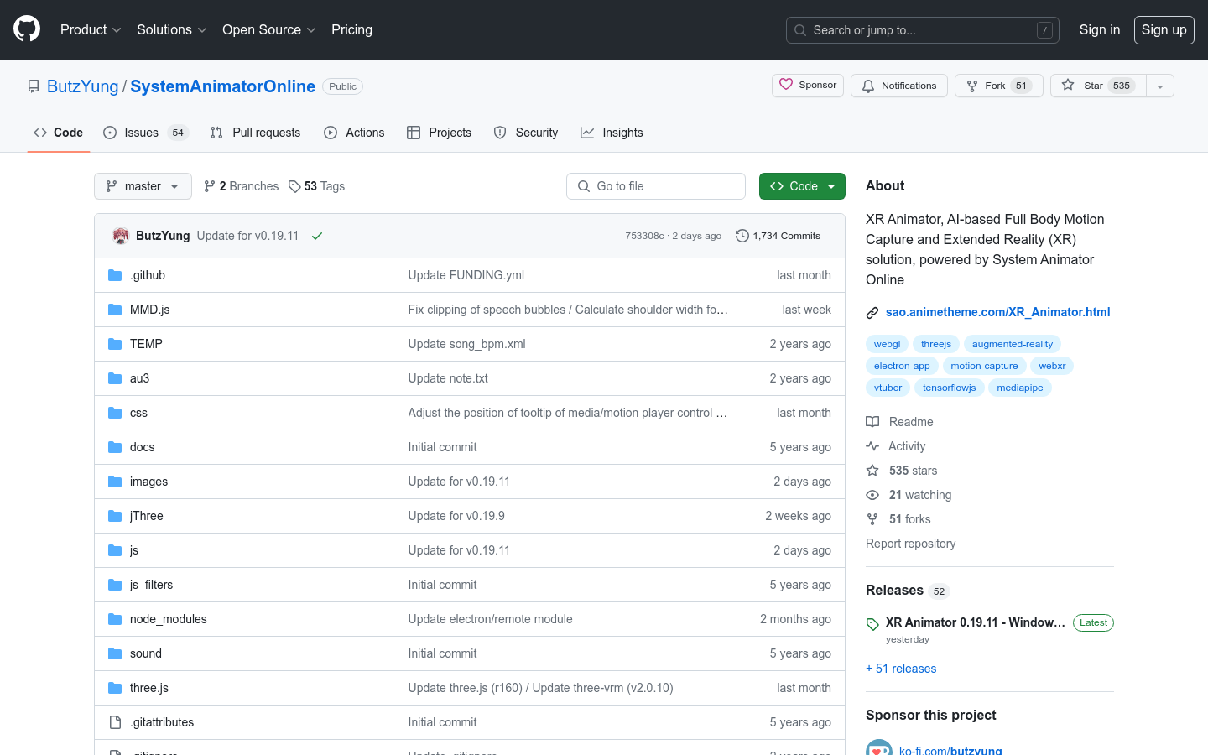This screenshot has width=1208, height=755.
Task: Click the js folder icon
Action: 115,550
